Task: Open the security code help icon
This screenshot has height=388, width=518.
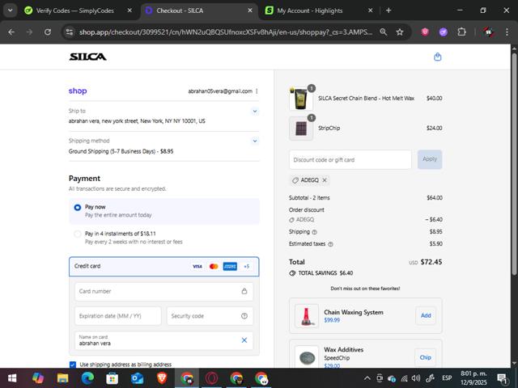Action: point(244,316)
